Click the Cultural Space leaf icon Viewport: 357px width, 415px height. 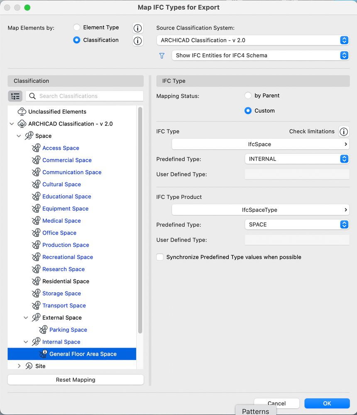pos(36,184)
